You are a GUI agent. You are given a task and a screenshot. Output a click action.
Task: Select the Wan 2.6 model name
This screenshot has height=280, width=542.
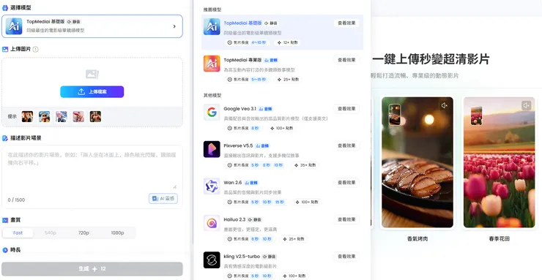point(232,183)
